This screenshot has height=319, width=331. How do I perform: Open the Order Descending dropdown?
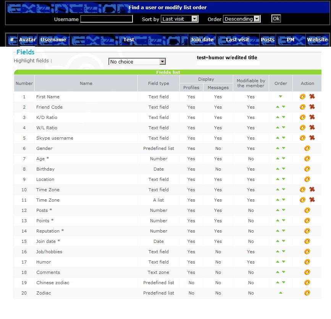(242, 19)
